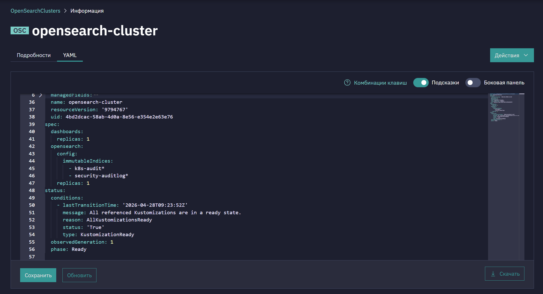The height and width of the screenshot is (294, 543).
Task: Click the vertical scrollbar slider in editor
Action: pos(522,94)
